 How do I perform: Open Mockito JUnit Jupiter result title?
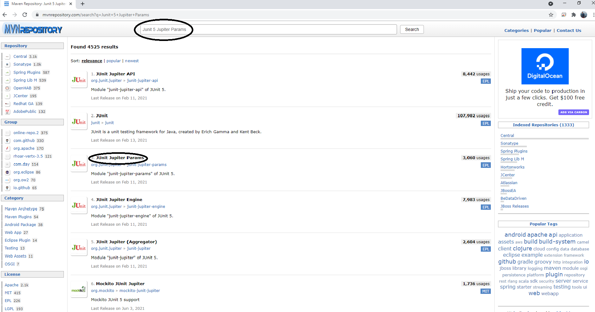tap(120, 284)
